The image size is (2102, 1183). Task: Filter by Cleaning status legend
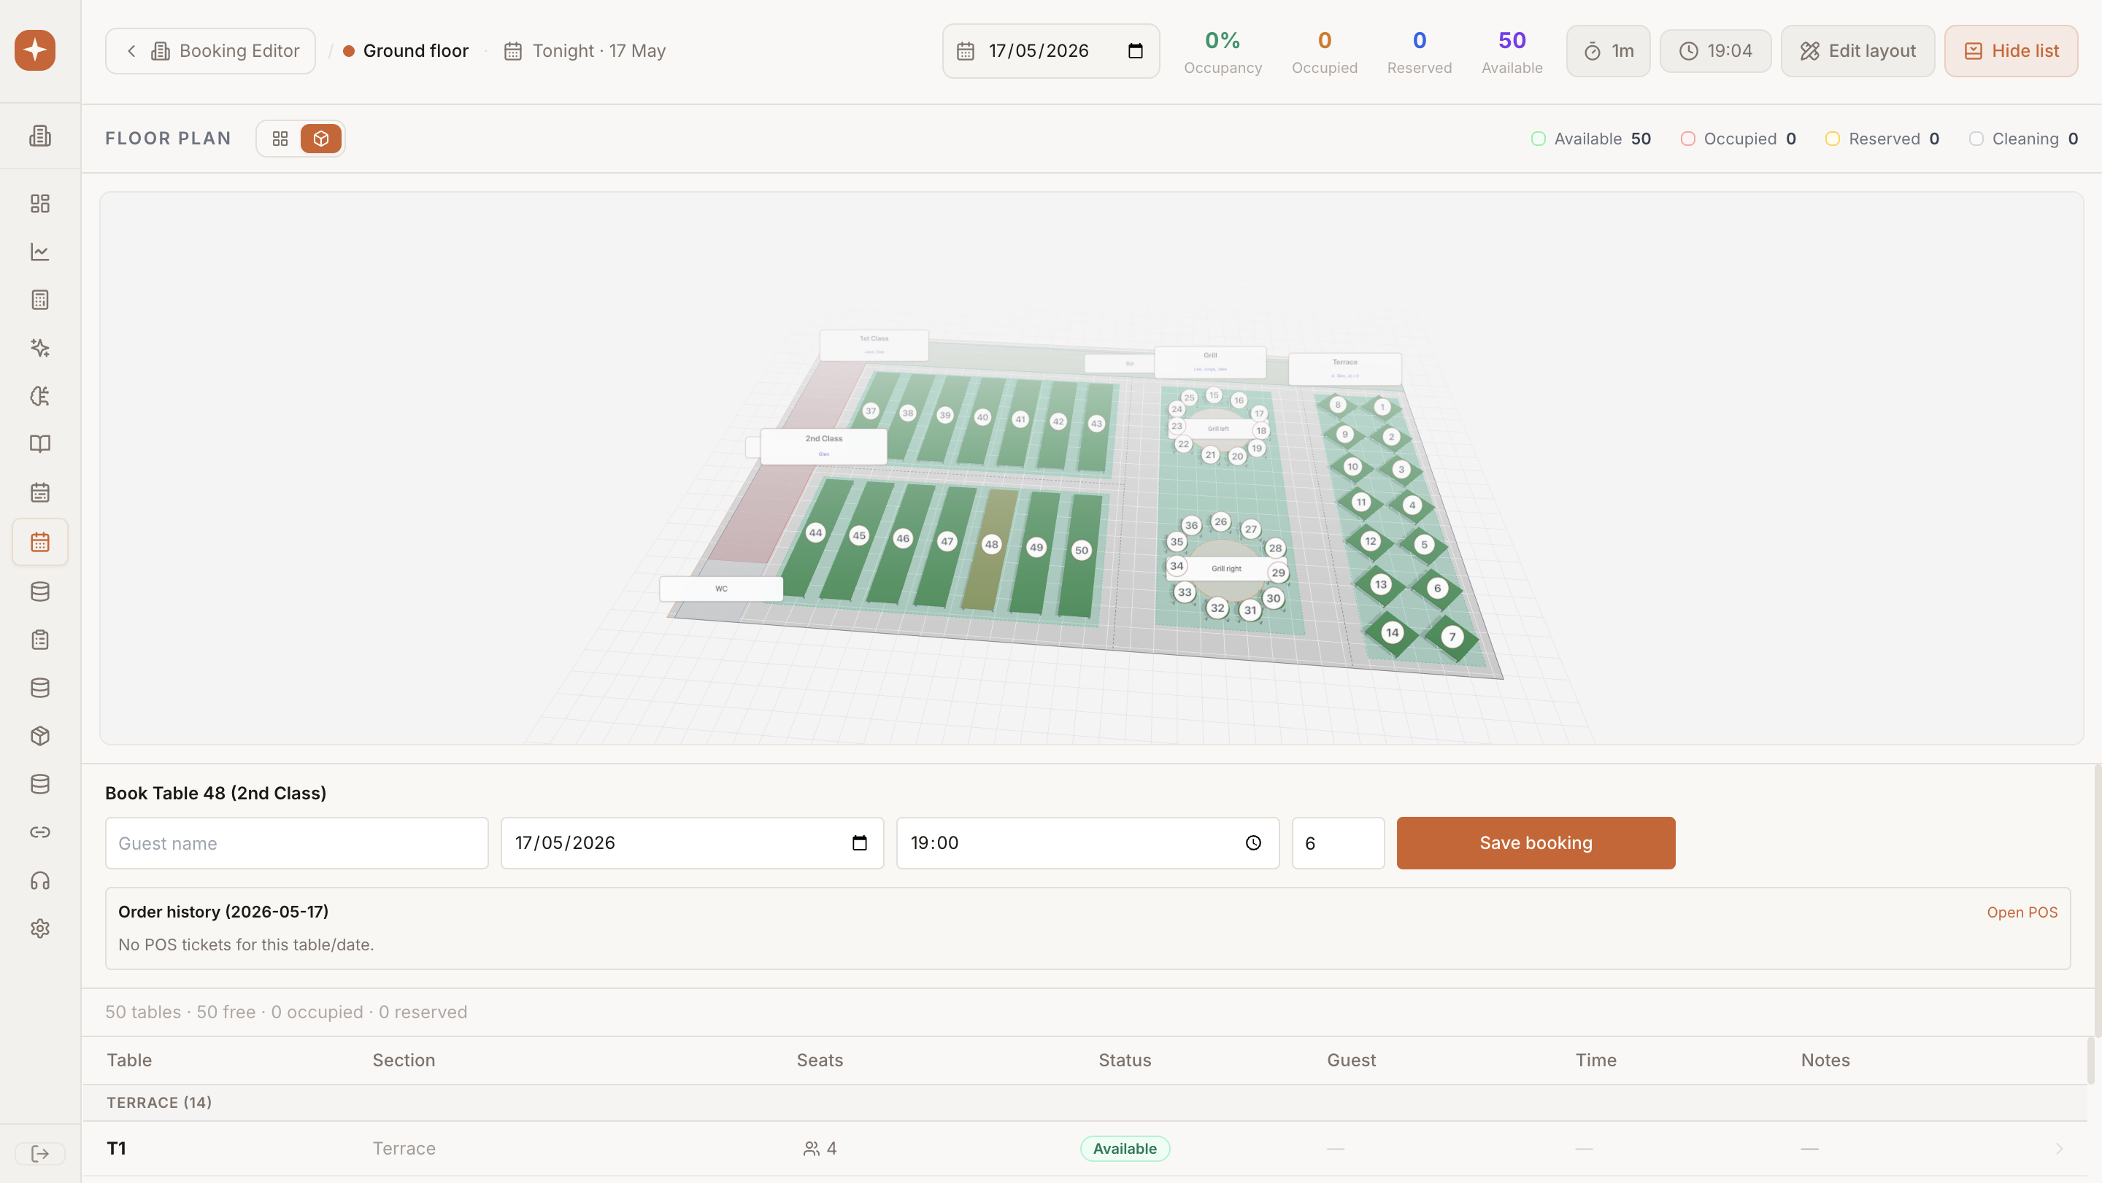pos(2023,139)
